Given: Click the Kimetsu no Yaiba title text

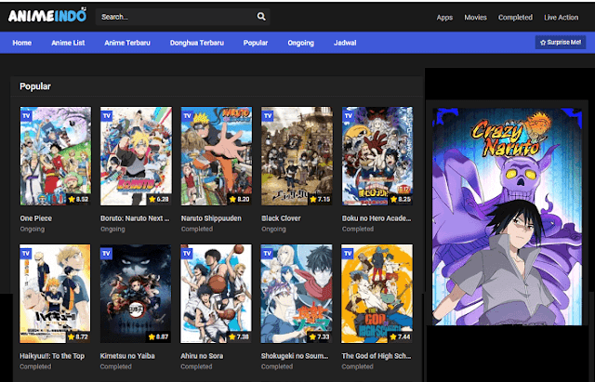Looking at the screenshot, I should (x=127, y=356).
